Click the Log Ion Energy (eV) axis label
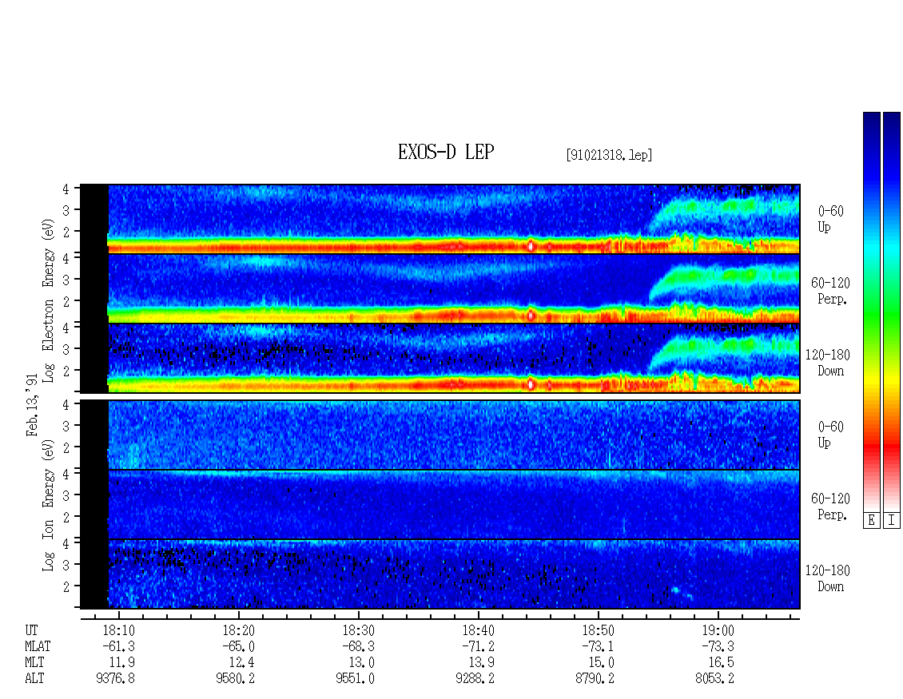This screenshot has height=699, width=903. click(48, 505)
